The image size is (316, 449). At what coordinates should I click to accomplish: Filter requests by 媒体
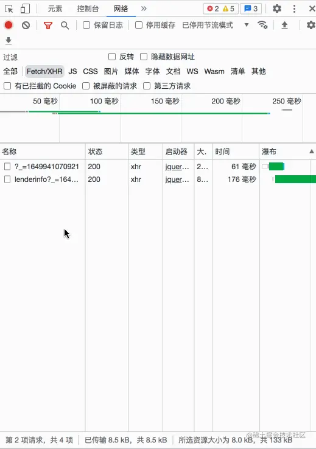point(132,71)
